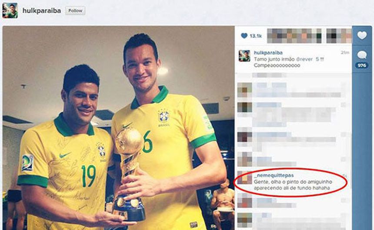
Task: Open the hulkparaiba profile name in header
Action: click(x=41, y=11)
